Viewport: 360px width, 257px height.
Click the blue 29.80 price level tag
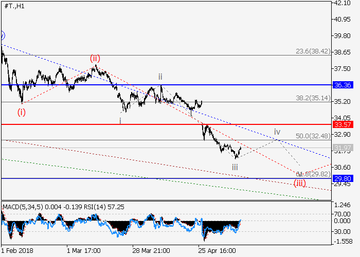click(341, 178)
